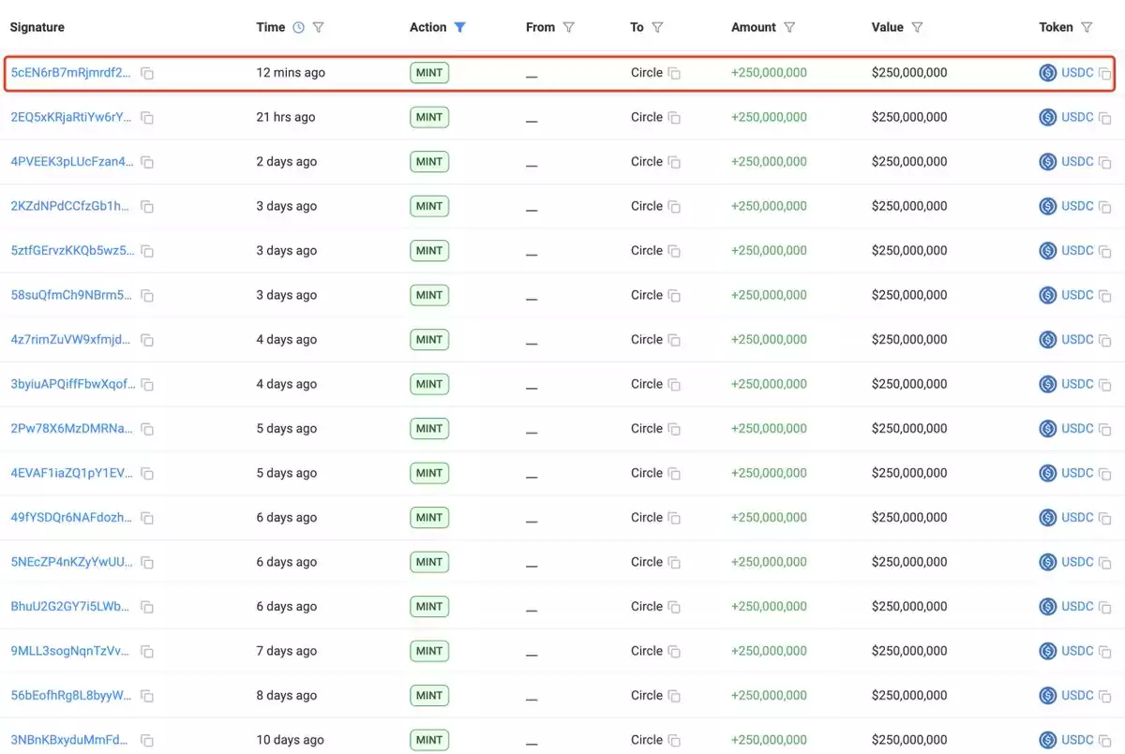The height and width of the screenshot is (754, 1125).
Task: Click USDC coin logo in 9MLL3sogNqnTzVv row
Action: (1048, 651)
